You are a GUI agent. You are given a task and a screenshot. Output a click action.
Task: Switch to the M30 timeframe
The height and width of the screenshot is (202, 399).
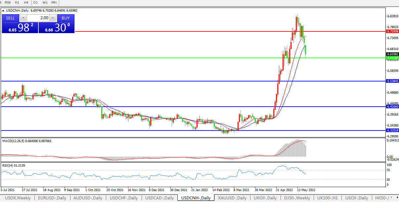[8, 3]
